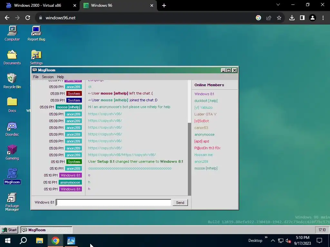The width and height of the screenshot is (330, 247).
Task: Open the Desktop toolbar overflow chevron
Action: (x=266, y=237)
